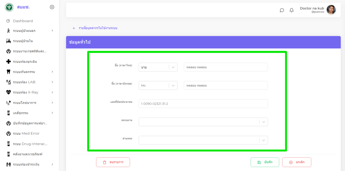
Task: Open the chat bubble icon in header
Action: click(x=282, y=10)
